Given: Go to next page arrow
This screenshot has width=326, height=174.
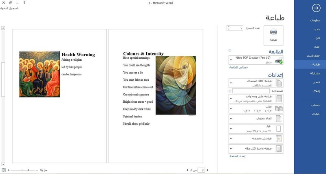Looking at the screenshot, I should click(207, 170).
